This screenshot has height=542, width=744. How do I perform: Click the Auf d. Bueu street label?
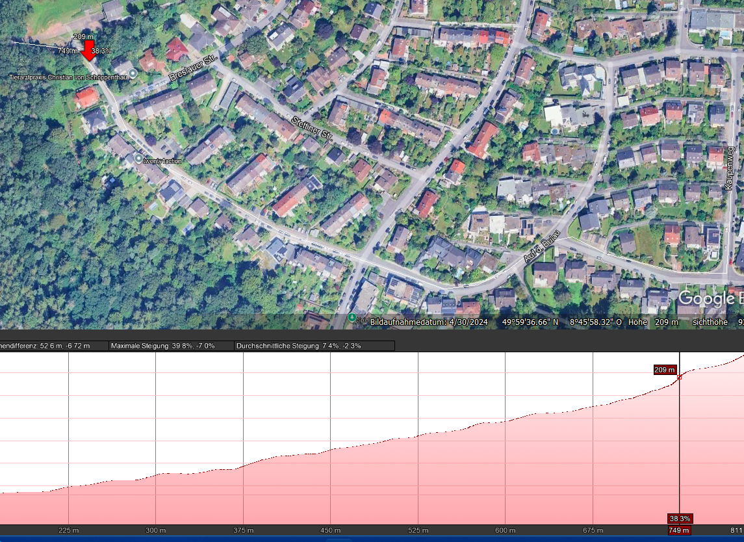[543, 251]
